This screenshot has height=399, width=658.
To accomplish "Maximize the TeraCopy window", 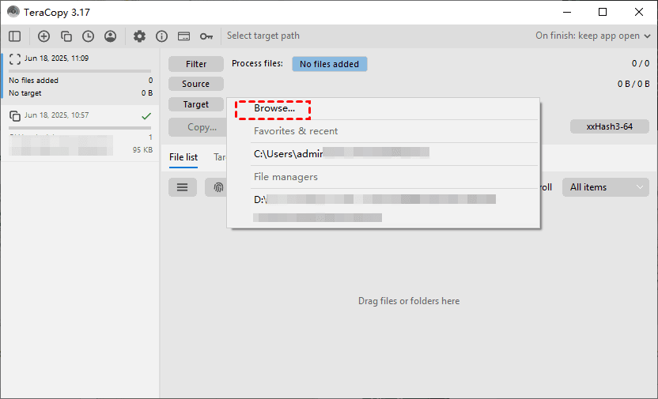I will click(603, 12).
